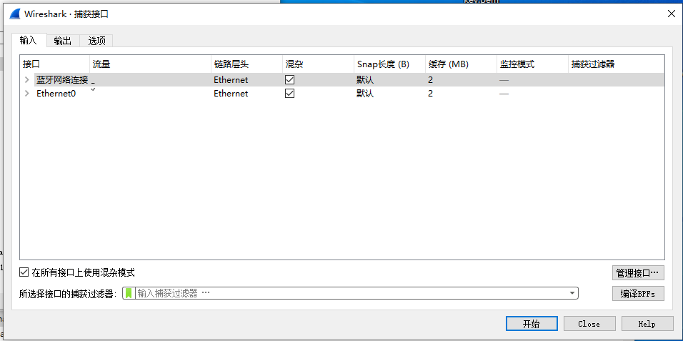Open the capture filter history dropdown arrow
This screenshot has height=341, width=683.
572,294
